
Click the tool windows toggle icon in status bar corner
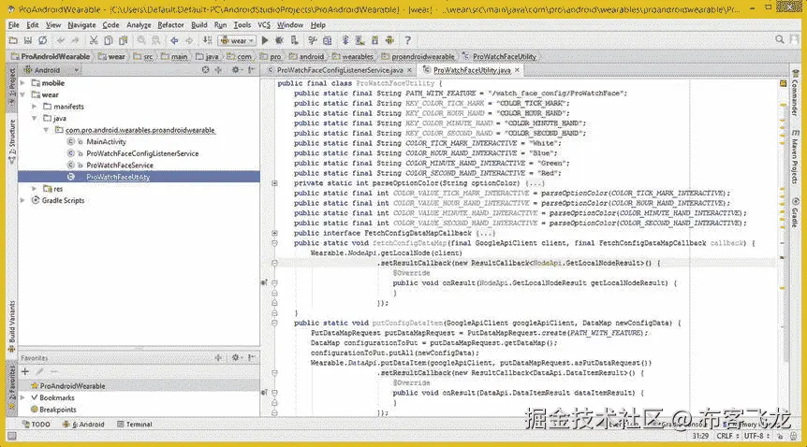coord(11,436)
